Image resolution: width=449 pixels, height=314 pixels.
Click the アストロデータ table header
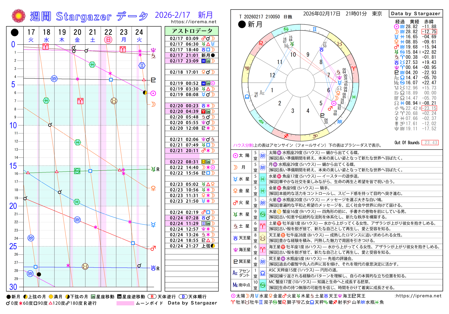[x=192, y=31]
